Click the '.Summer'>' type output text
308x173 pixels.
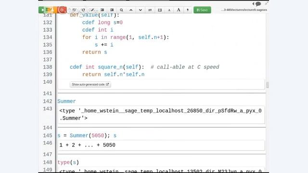pyautogui.click(x=74, y=118)
